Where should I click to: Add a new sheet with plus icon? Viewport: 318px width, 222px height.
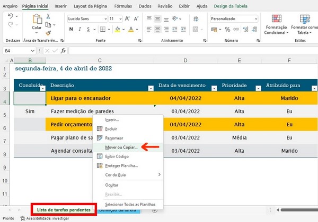point(155,210)
